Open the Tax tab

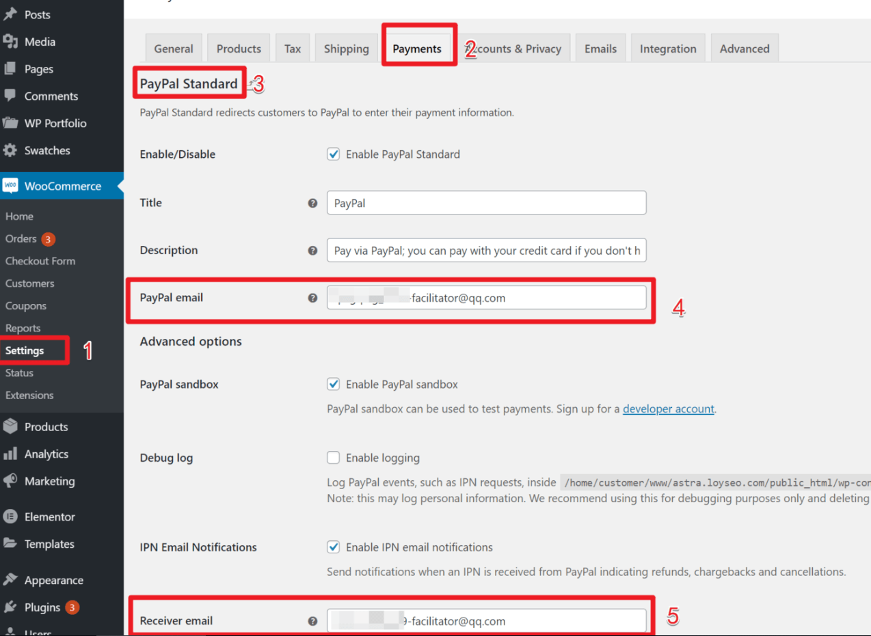tap(293, 49)
